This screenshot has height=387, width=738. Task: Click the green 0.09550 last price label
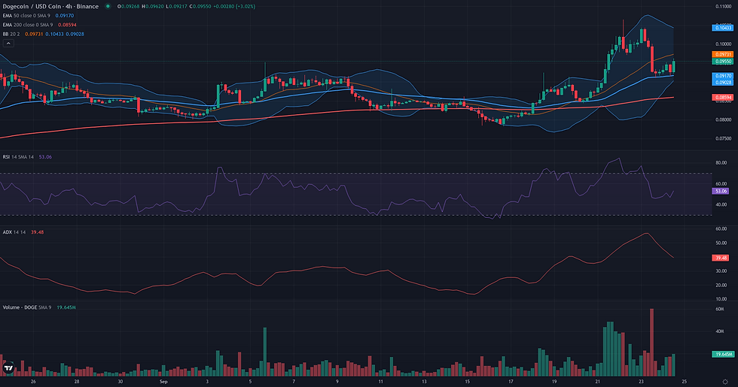[x=722, y=61]
